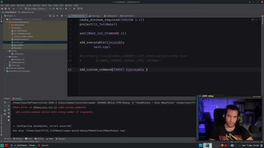Image resolution: width=264 pixels, height=148 pixels.
Task: Open the Manjaro start menu
Action: click(2, 146)
